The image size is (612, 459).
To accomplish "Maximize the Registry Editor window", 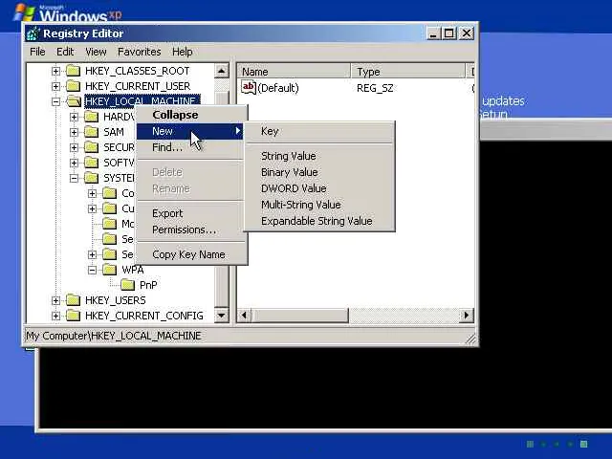I will pos(449,33).
